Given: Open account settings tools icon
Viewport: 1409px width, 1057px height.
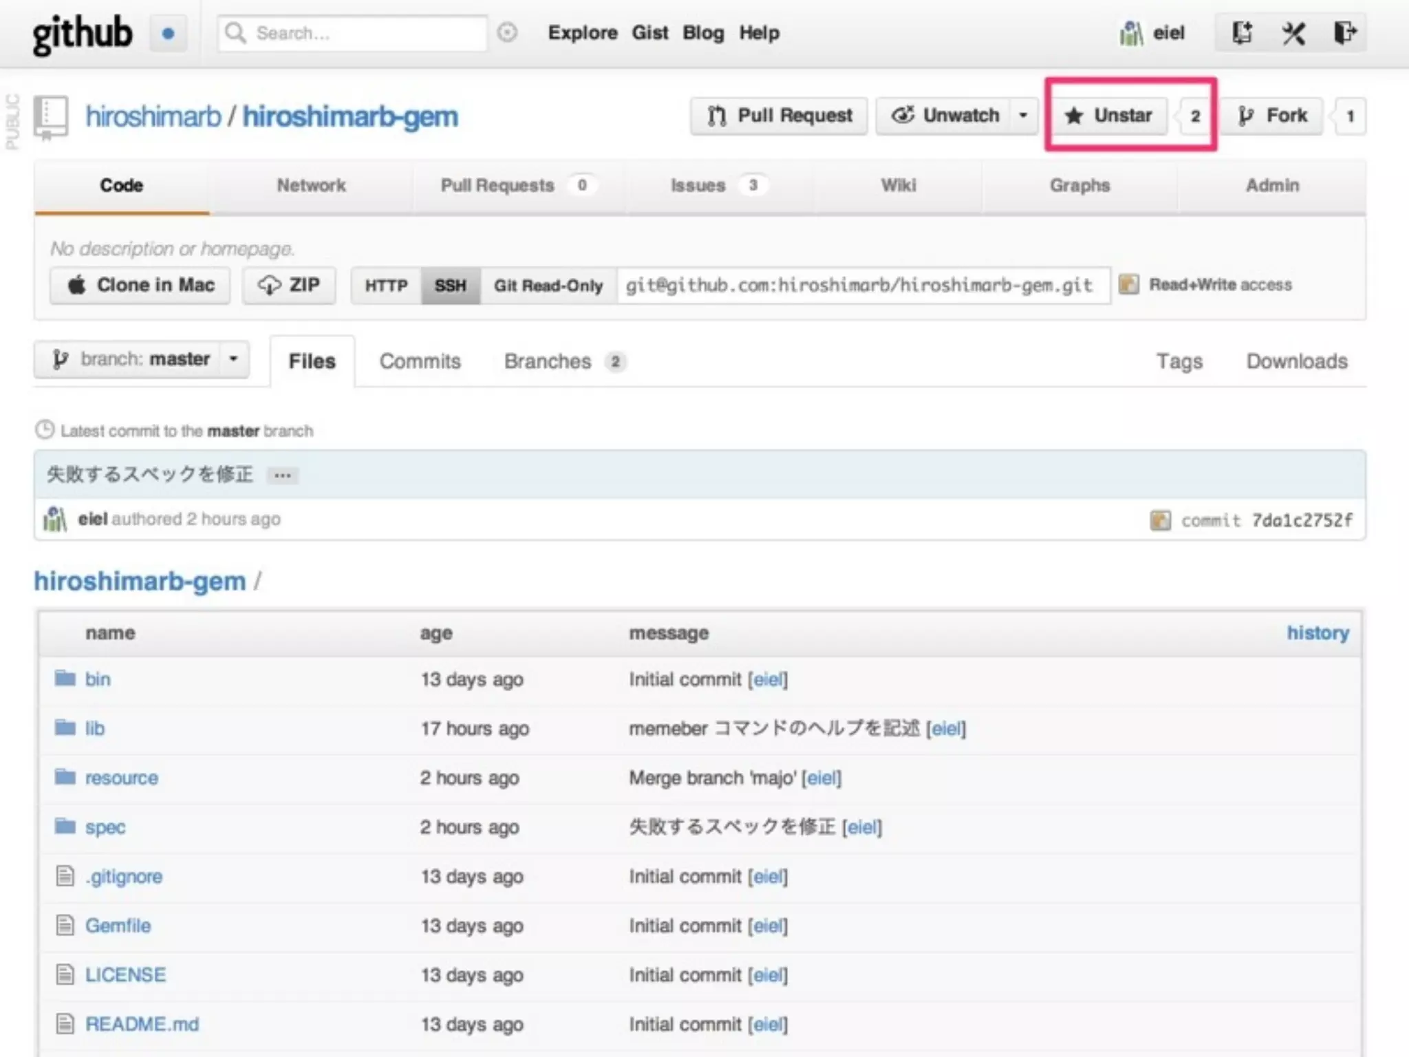Looking at the screenshot, I should tap(1293, 32).
